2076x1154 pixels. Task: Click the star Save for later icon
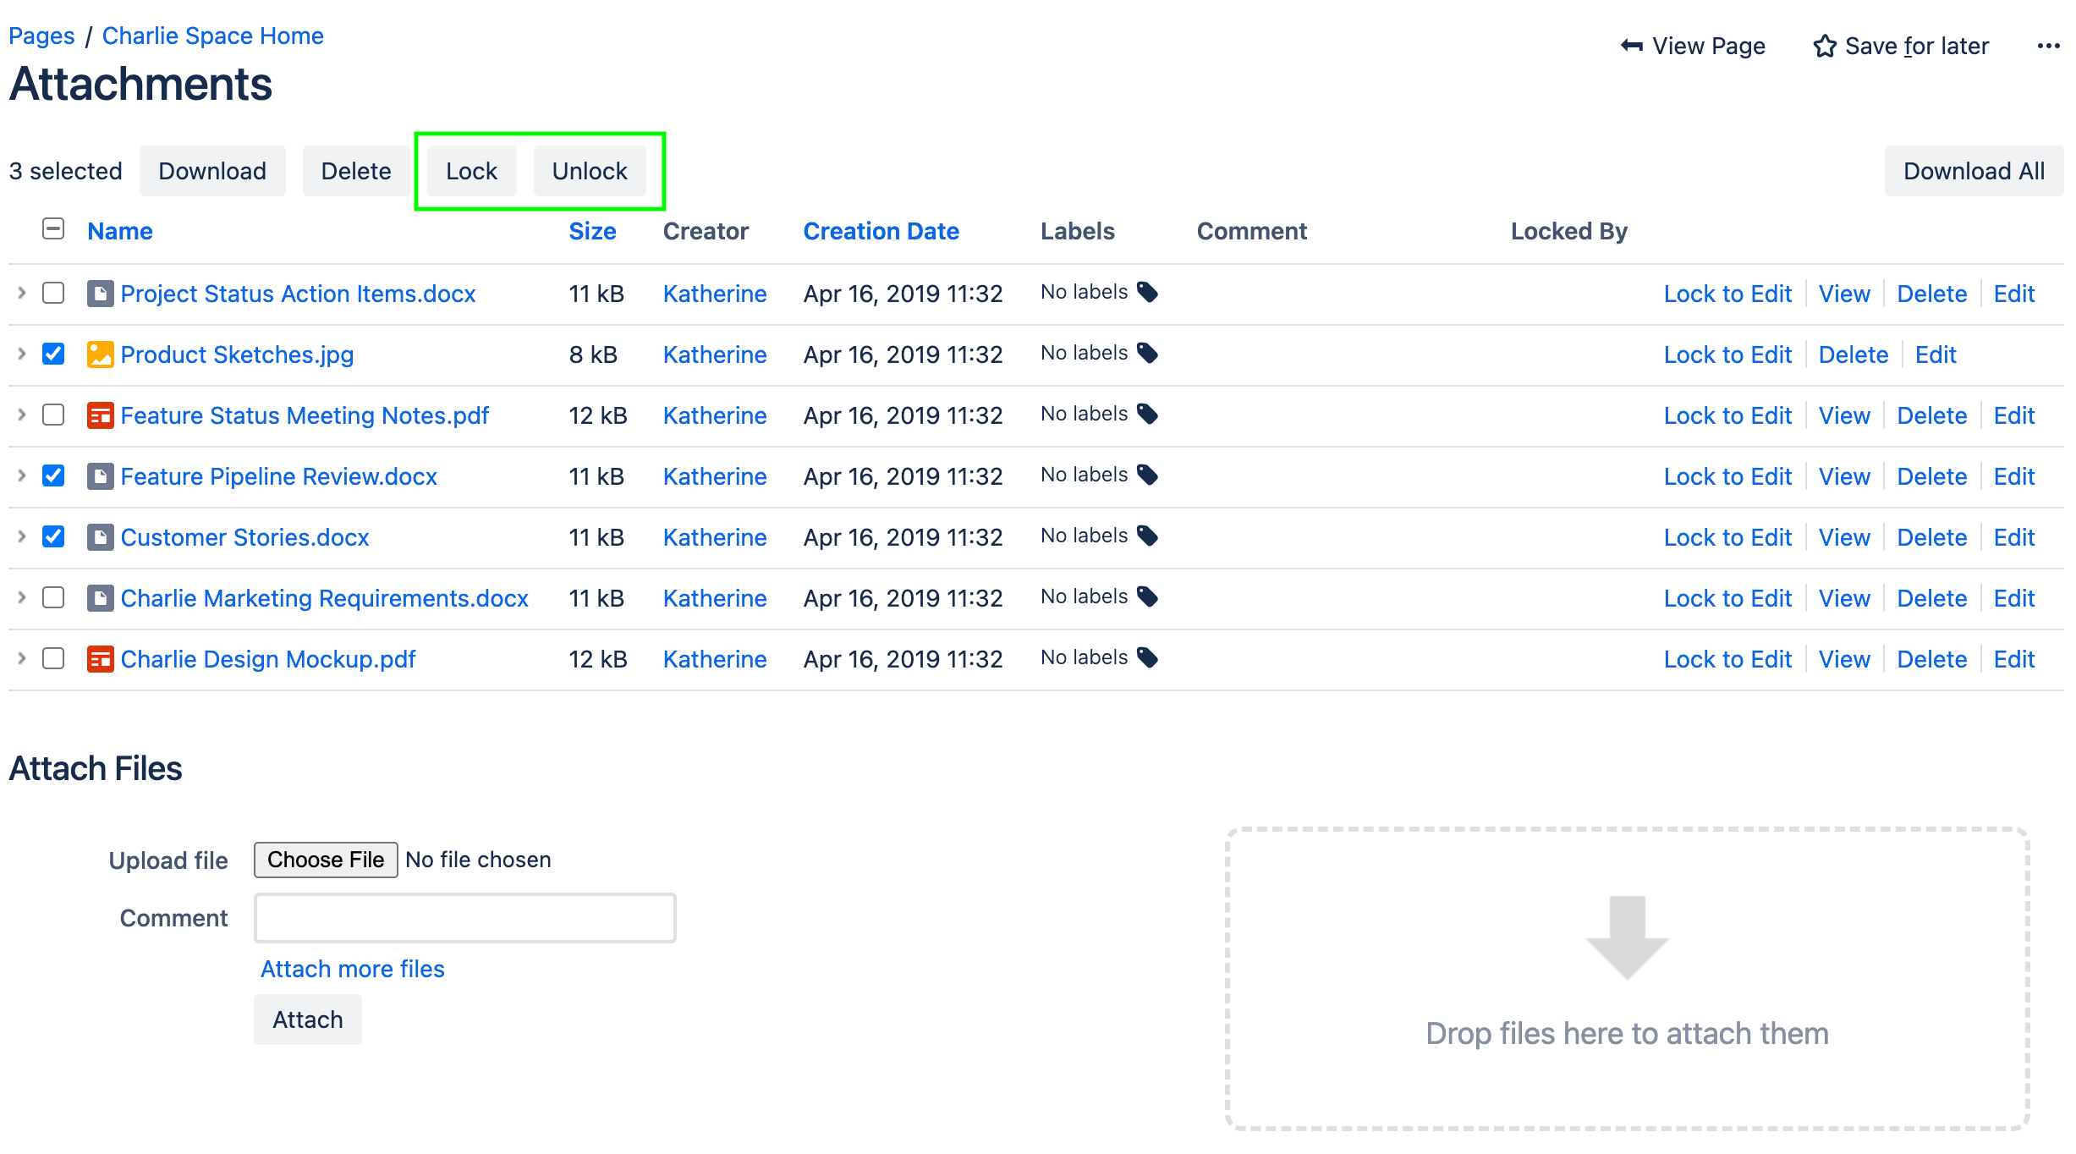(1824, 46)
